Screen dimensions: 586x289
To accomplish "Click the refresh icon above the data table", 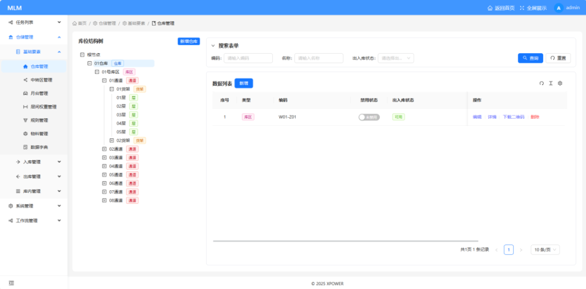I will click(x=541, y=83).
